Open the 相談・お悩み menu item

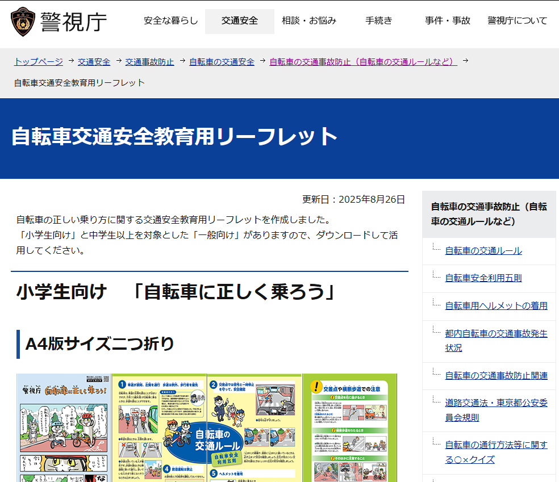point(309,21)
